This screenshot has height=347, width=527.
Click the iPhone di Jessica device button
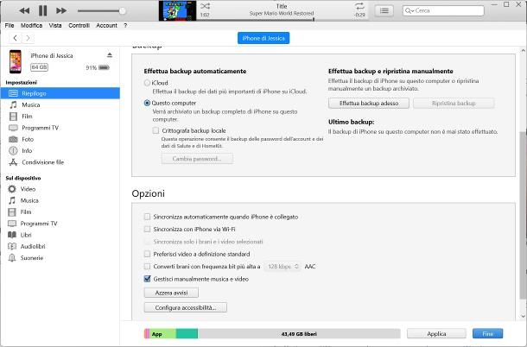pos(263,38)
